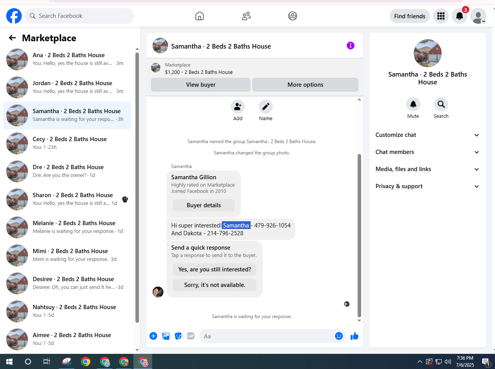Open more actions plus icon in composer
This screenshot has height=369, width=495.
pos(153,336)
